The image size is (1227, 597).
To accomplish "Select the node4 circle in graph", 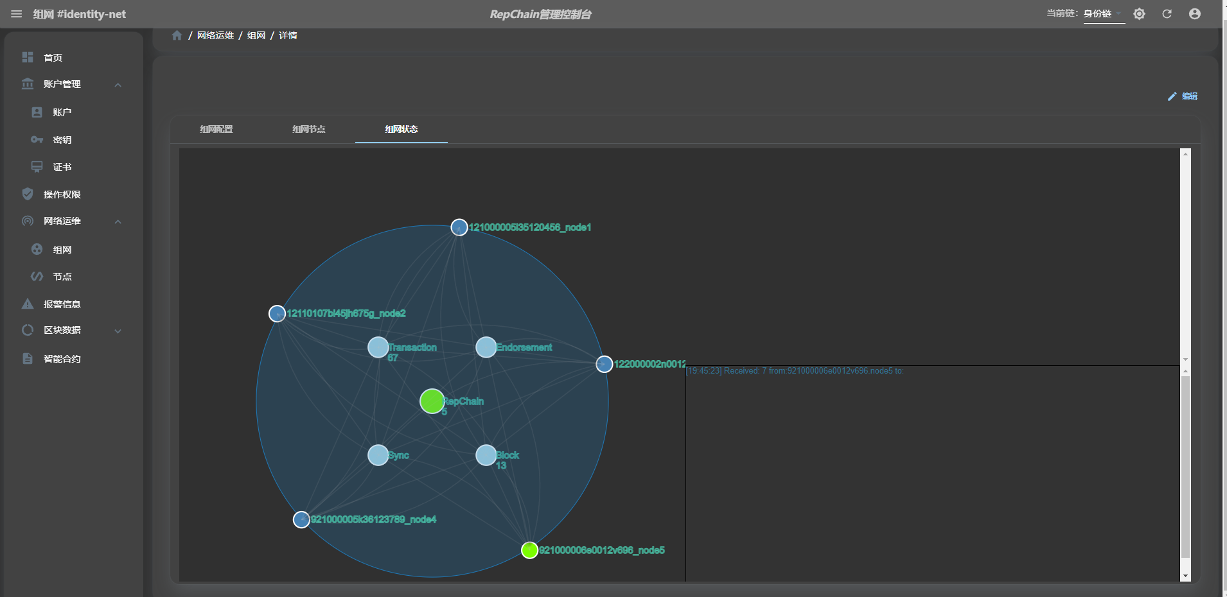I will pyautogui.click(x=301, y=519).
